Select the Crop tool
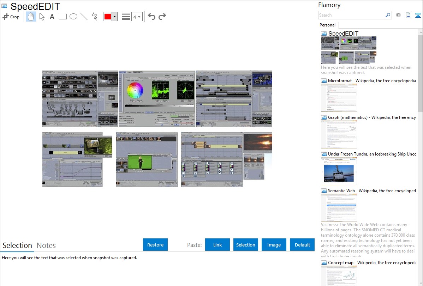 (x=11, y=17)
